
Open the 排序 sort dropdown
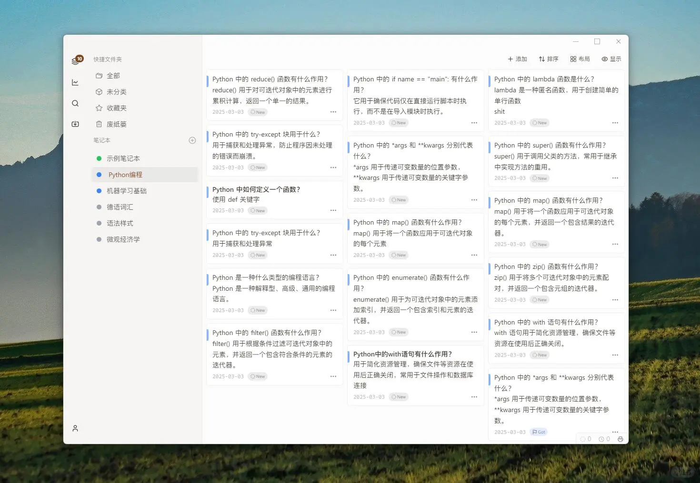(549, 59)
